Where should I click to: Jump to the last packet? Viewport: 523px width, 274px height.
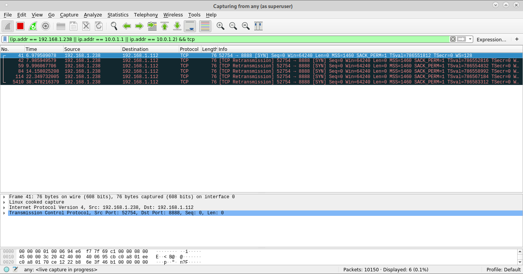point(177,26)
